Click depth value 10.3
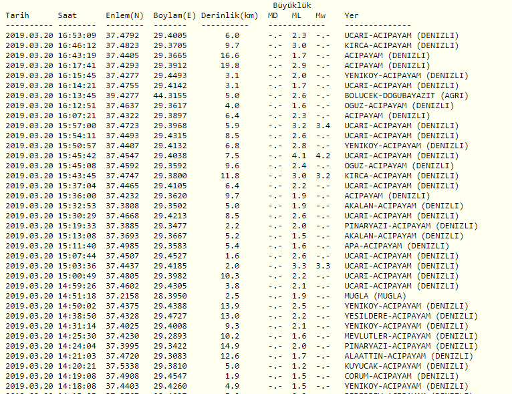512x394 pixels. (230, 276)
